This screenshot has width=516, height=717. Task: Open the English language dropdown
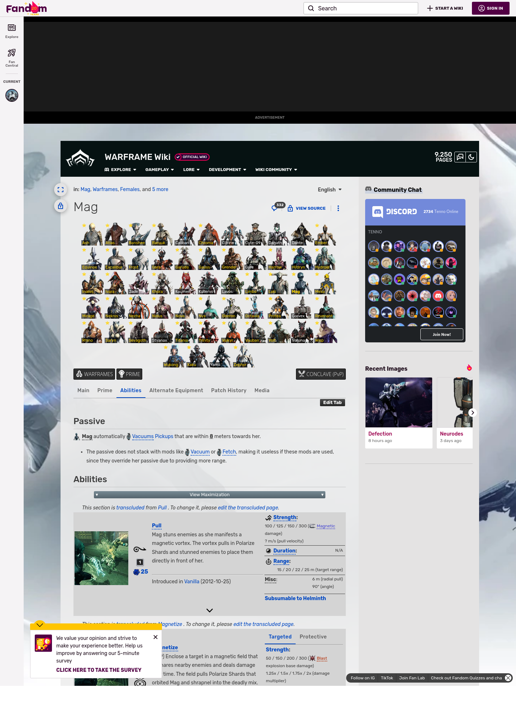click(x=330, y=190)
